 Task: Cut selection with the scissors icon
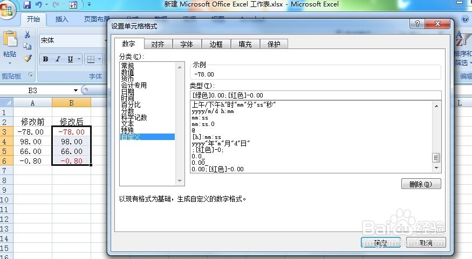pyautogui.click(x=28, y=34)
